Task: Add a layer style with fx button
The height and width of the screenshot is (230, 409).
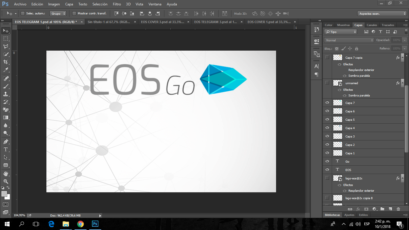Action: (x=358, y=209)
